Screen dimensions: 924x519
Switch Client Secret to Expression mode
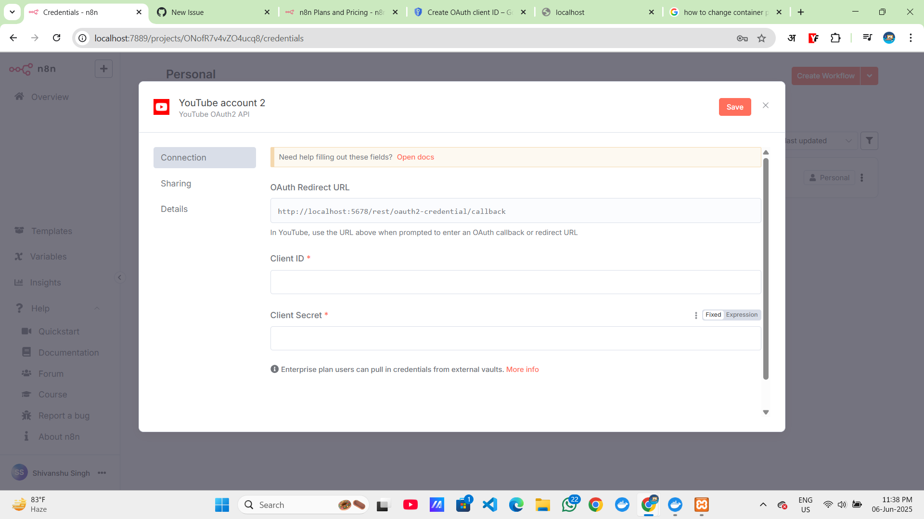coord(742,315)
